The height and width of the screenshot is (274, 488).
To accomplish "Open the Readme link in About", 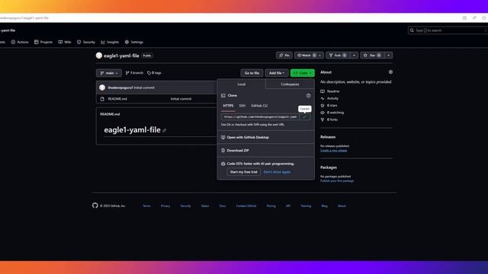I will tap(330, 91).
